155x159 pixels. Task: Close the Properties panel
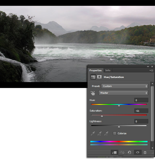(x=152, y=67)
